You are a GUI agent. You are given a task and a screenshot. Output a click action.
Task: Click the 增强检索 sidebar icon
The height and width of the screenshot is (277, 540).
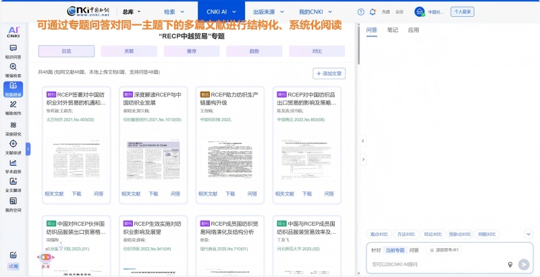[13, 70]
